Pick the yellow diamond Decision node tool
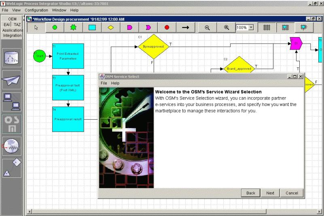The height and width of the screenshot is (216, 324). point(111,27)
